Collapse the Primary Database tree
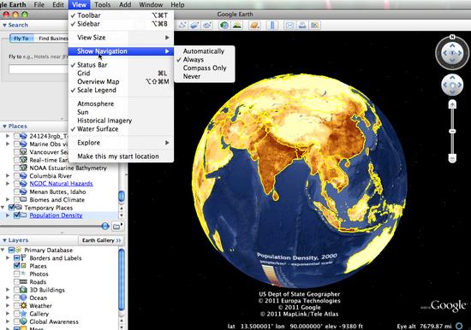This screenshot has height=330, width=471. tap(3, 250)
